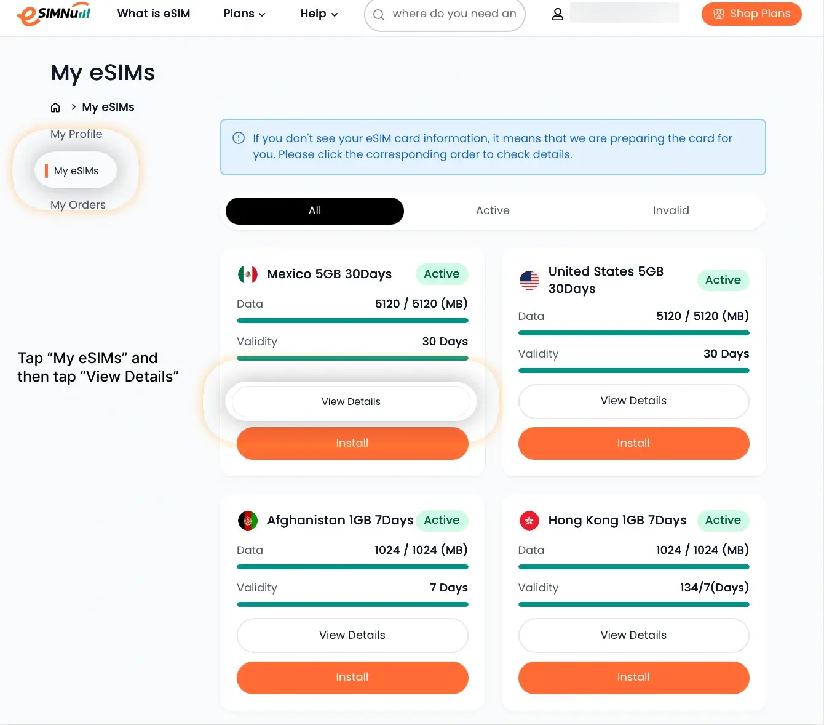Image resolution: width=824 pixels, height=725 pixels.
Task: Click the Mexico data usage progress bar
Action: 352,321
